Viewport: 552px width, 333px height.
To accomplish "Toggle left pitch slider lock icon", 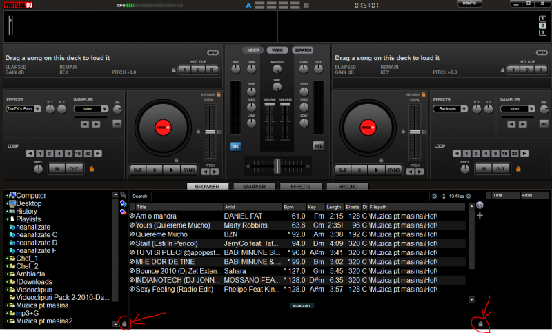I will (198, 131).
